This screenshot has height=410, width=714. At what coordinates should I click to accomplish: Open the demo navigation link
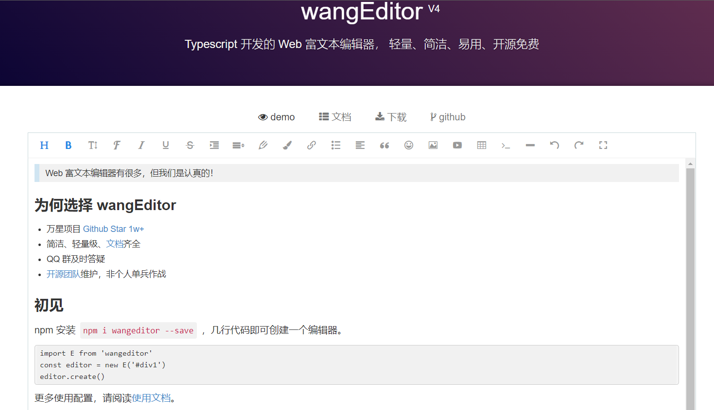point(277,117)
